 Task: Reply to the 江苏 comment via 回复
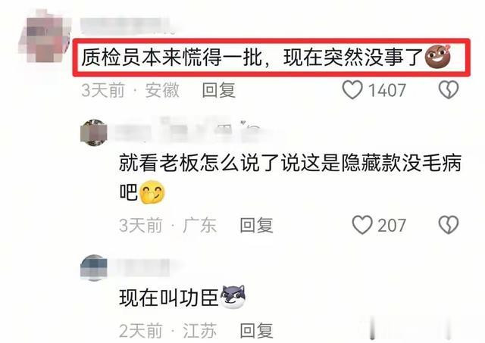[x=256, y=331]
